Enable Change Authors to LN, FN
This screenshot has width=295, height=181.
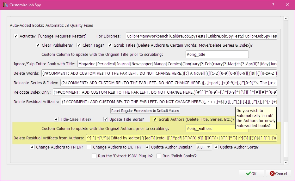tap(89, 147)
